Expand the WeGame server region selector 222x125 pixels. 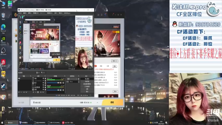click(97, 102)
